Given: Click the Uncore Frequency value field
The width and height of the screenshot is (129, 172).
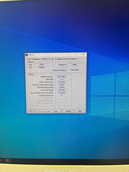Looking at the screenshot, I should point(75,70).
